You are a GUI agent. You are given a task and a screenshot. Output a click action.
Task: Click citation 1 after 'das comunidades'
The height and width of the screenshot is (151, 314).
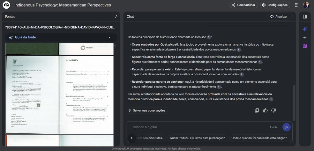pyautogui.click(x=242, y=74)
